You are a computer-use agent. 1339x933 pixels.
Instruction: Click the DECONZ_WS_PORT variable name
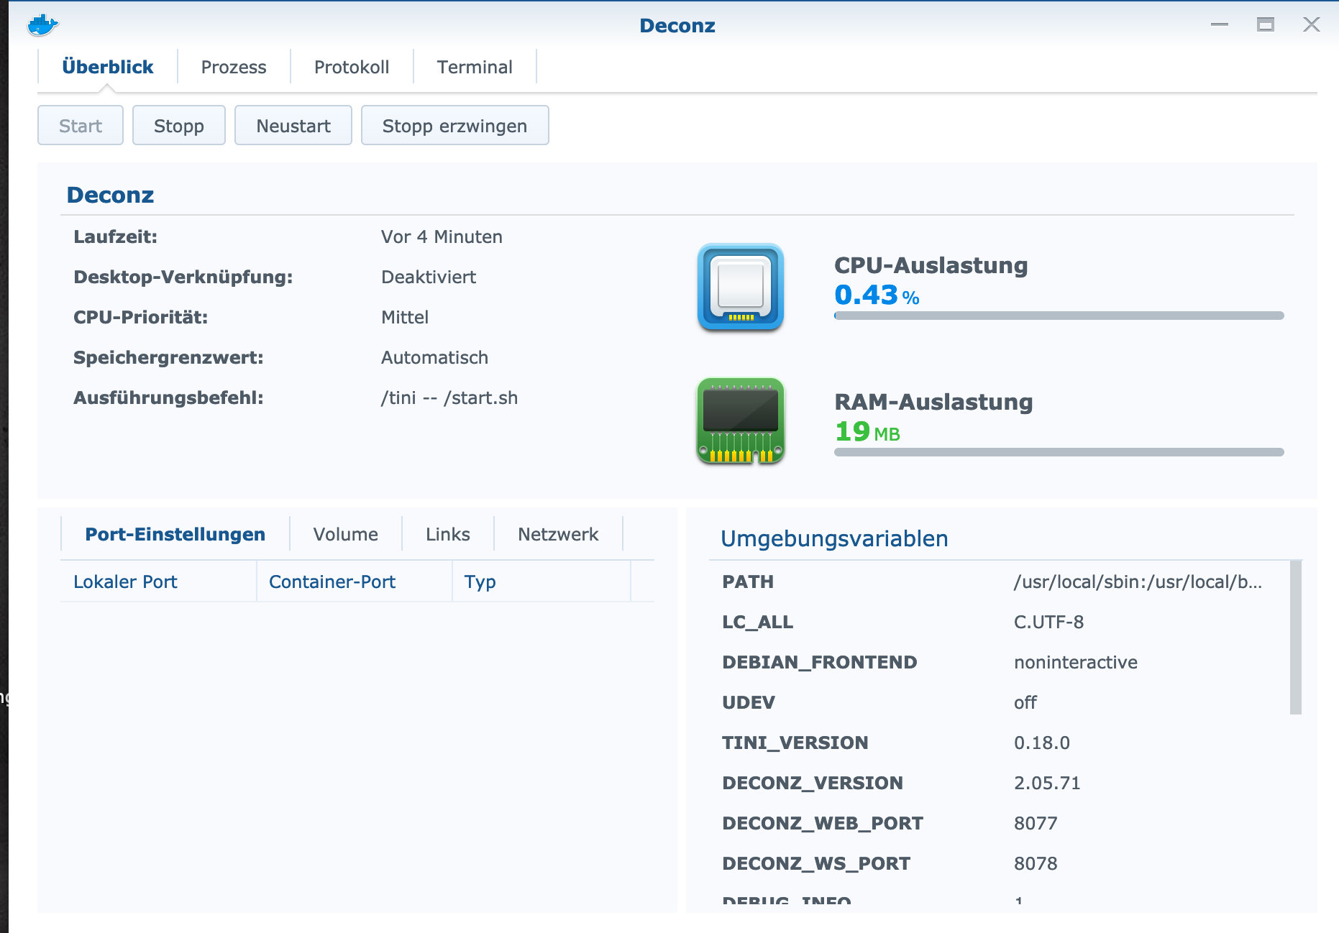(x=815, y=863)
